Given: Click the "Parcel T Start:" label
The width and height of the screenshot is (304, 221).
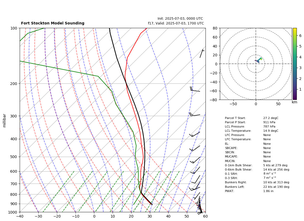Looking at the screenshot, I should point(235,118).
